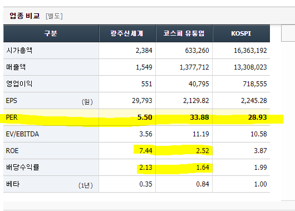Viewport: 295px width, 211px height.
Task: Select beta value 0.35
Action: (x=146, y=184)
